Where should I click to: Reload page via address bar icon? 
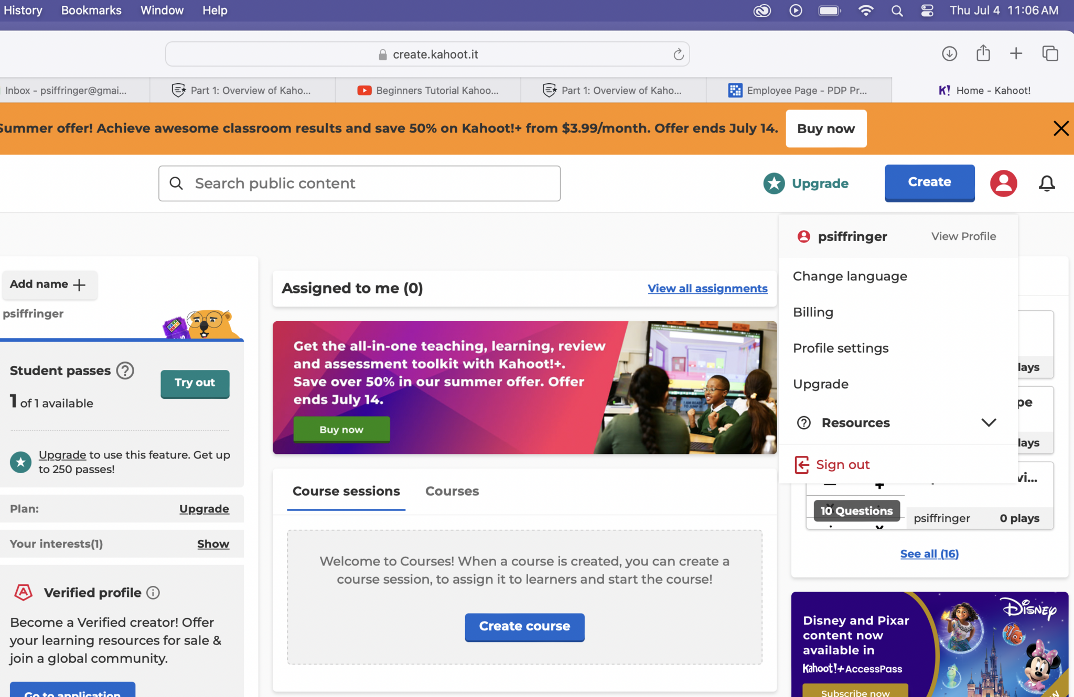click(x=678, y=55)
